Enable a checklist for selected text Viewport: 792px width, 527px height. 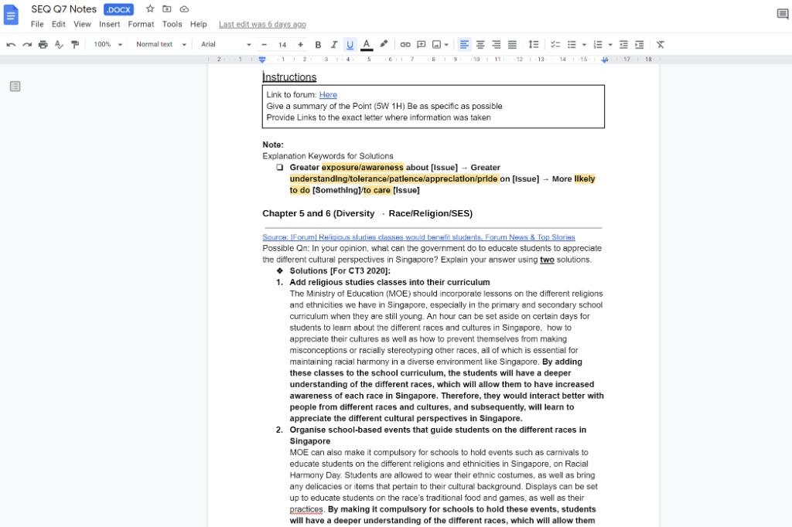(x=555, y=44)
